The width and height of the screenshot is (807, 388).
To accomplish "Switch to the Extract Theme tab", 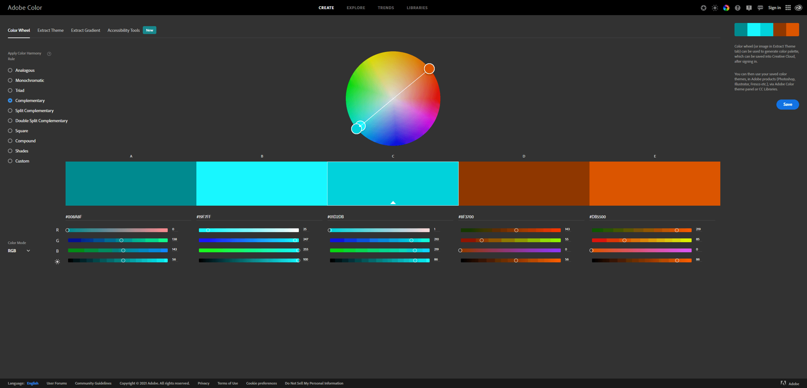I will pos(50,30).
